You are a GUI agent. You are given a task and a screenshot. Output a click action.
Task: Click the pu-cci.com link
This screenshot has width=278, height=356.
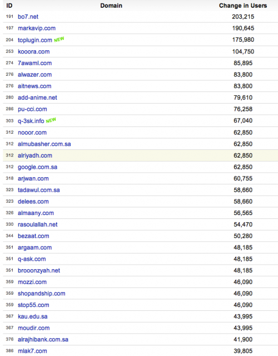click(32, 109)
